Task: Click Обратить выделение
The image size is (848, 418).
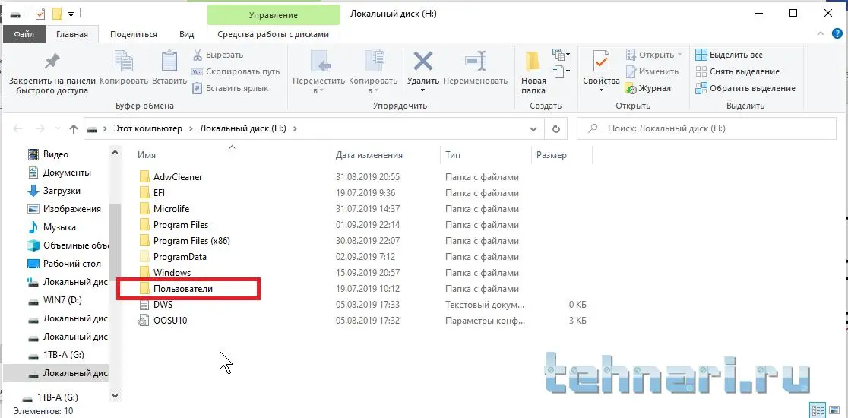Action: point(745,88)
